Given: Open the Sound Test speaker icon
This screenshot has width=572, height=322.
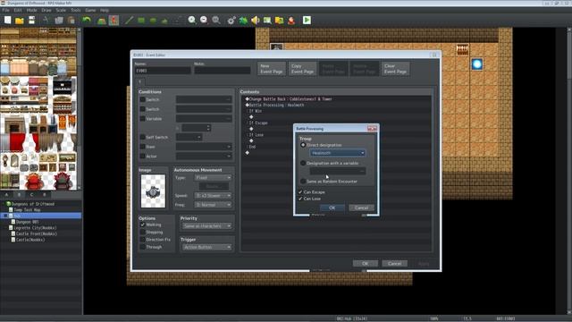Looking at the screenshot, I should click(x=256, y=20).
